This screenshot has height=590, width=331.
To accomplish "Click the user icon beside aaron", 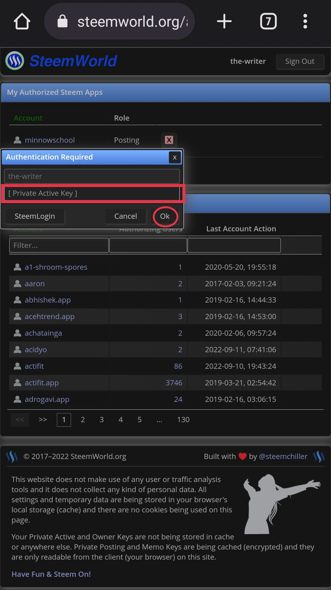I will coord(17,284).
